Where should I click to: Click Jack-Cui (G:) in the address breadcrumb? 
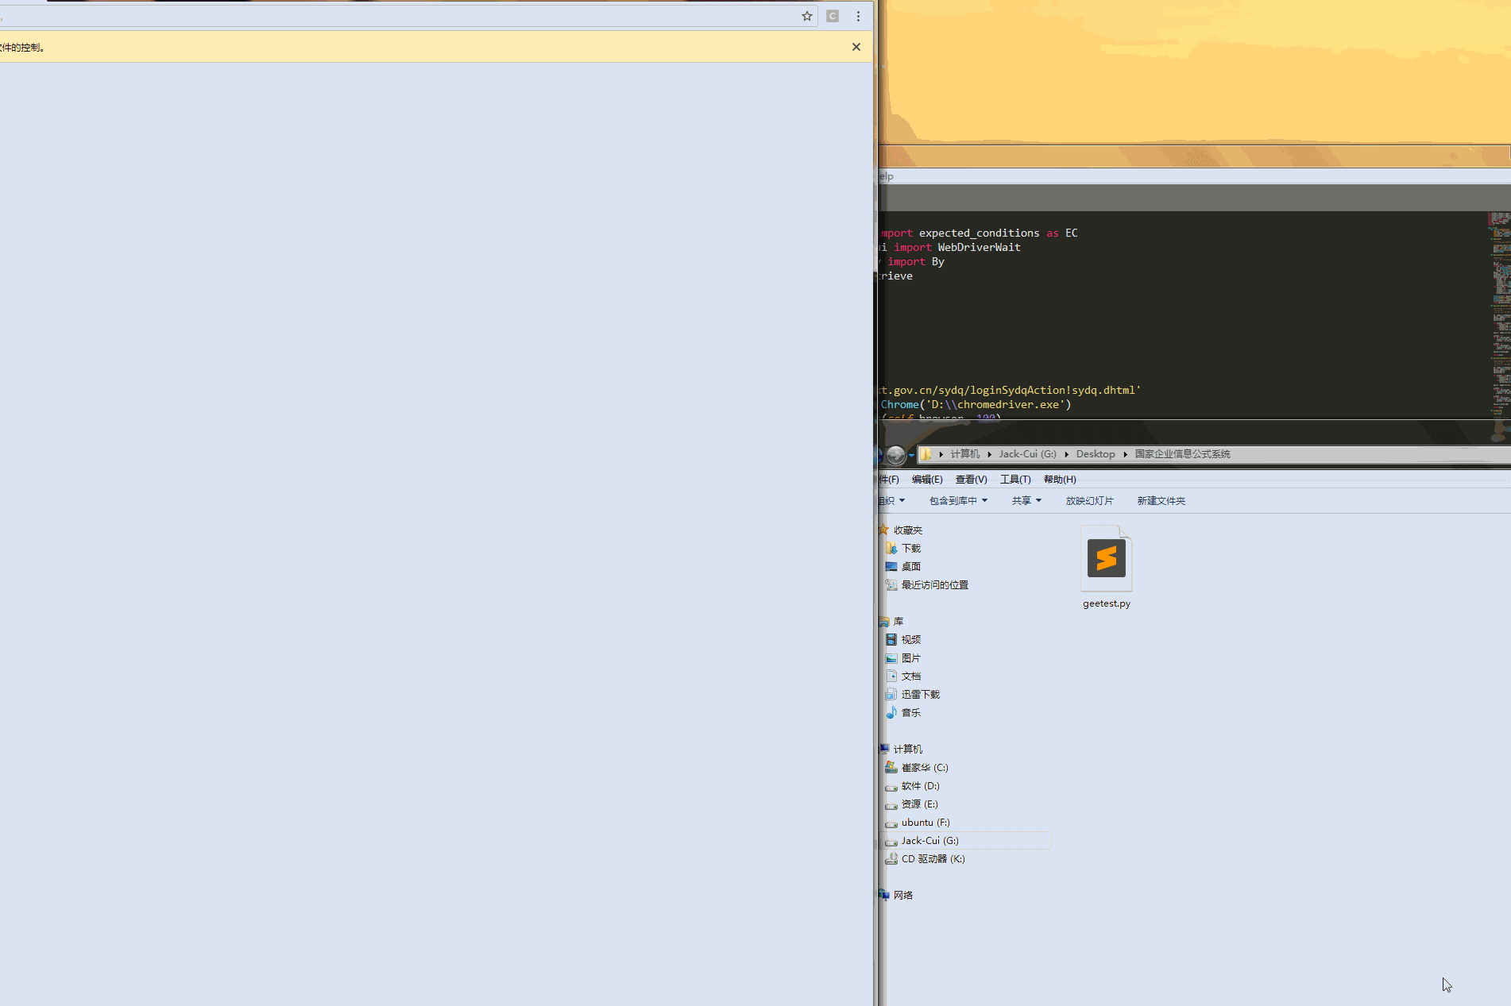coord(1027,454)
